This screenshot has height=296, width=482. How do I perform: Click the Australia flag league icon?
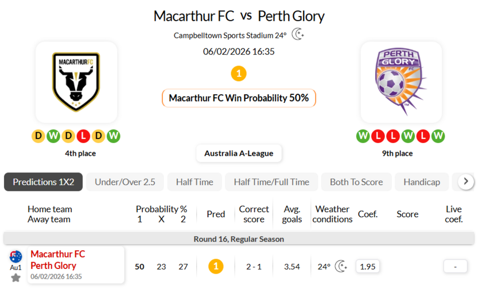[x=15, y=257]
